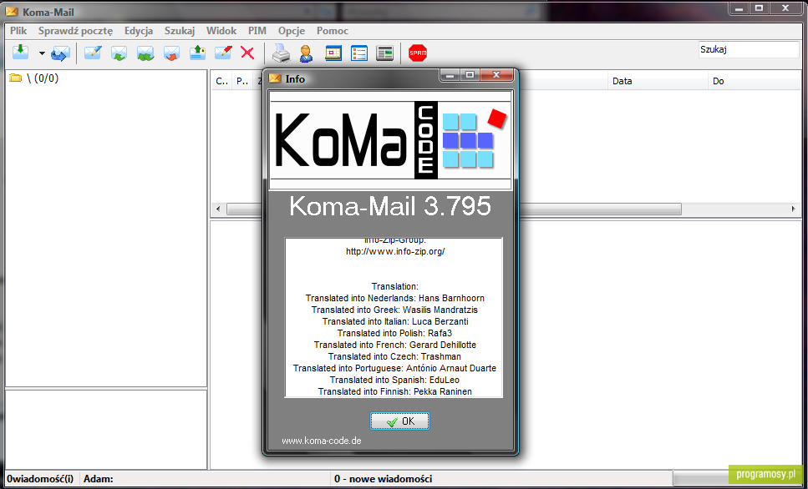Open the Sprawdź pocztę menu
The width and height of the screenshot is (808, 489).
click(75, 31)
